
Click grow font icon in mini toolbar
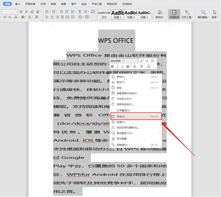tap(142, 61)
